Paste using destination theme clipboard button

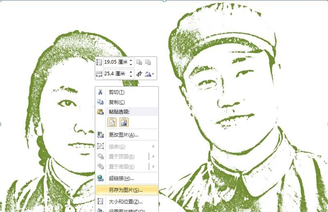(x=112, y=122)
